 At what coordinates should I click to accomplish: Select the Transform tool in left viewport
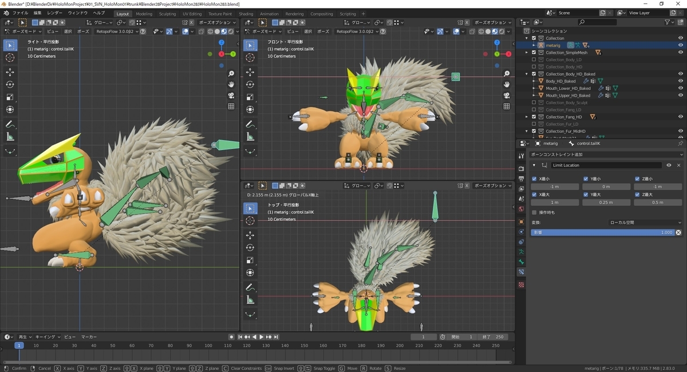(x=10, y=110)
